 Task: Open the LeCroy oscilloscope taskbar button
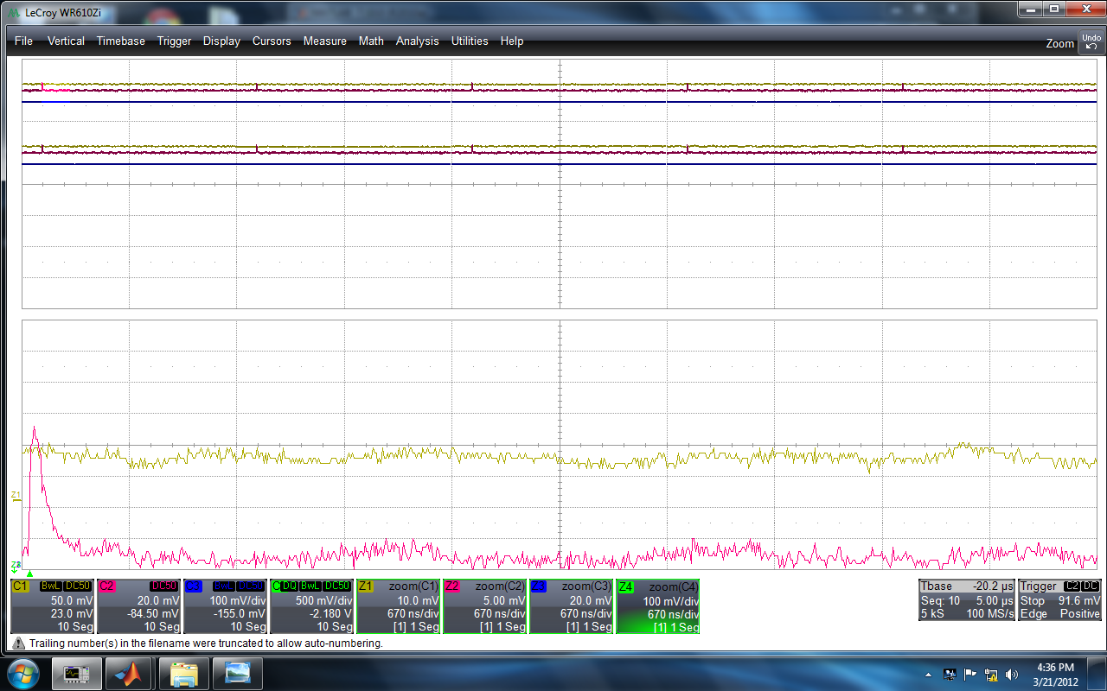point(76,672)
